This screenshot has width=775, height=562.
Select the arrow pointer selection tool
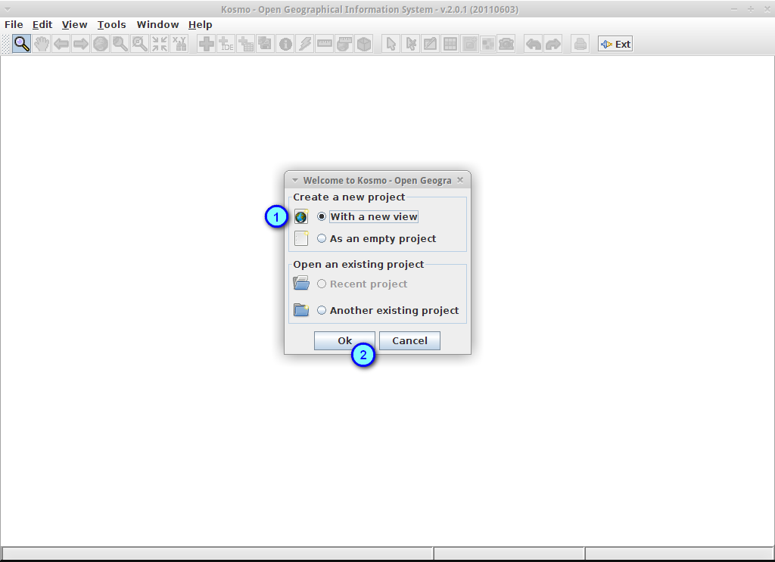[391, 44]
